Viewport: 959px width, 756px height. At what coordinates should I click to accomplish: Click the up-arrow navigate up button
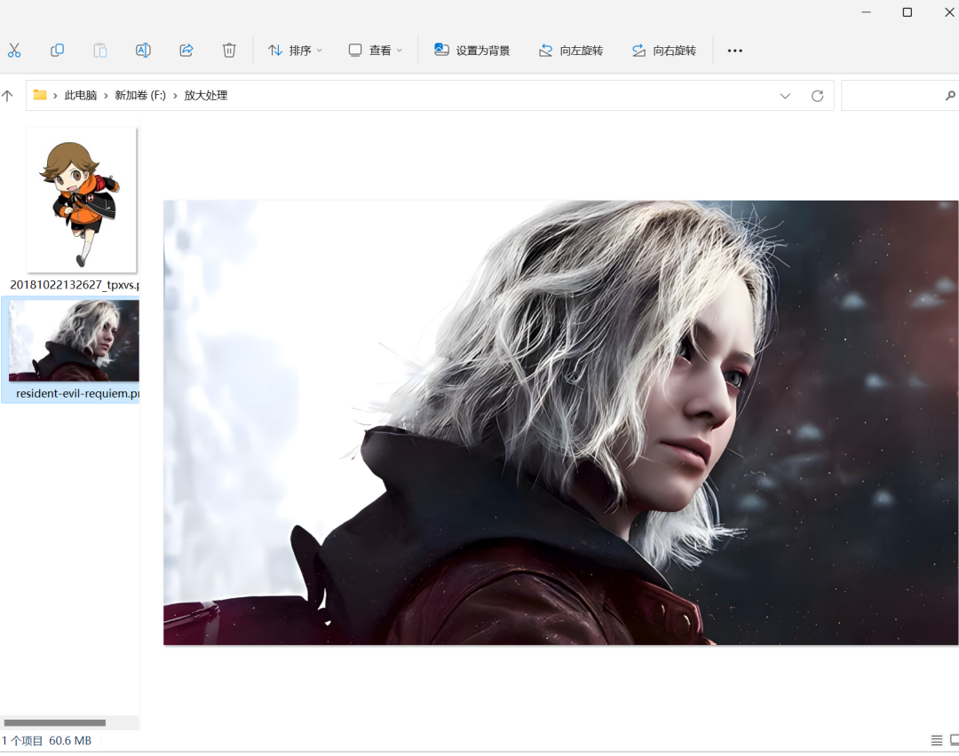pos(7,95)
